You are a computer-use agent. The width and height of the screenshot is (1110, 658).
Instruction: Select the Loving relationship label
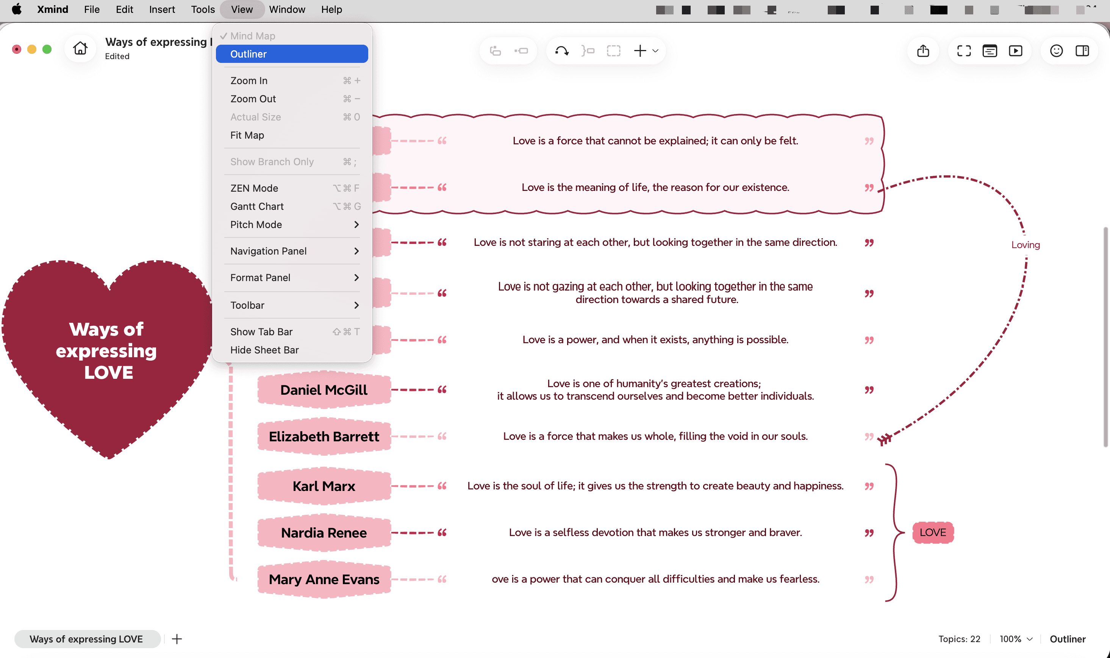pos(1026,245)
